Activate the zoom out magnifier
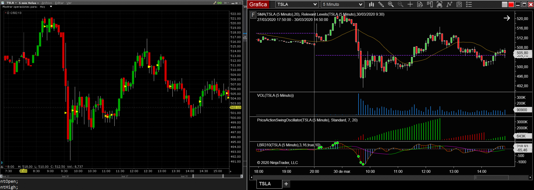The image size is (534, 190). click(400, 4)
